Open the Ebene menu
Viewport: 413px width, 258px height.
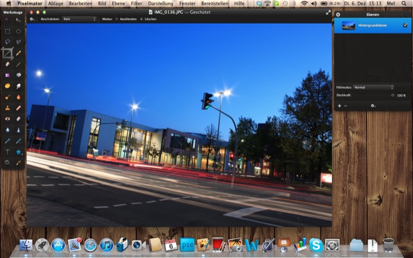point(120,4)
